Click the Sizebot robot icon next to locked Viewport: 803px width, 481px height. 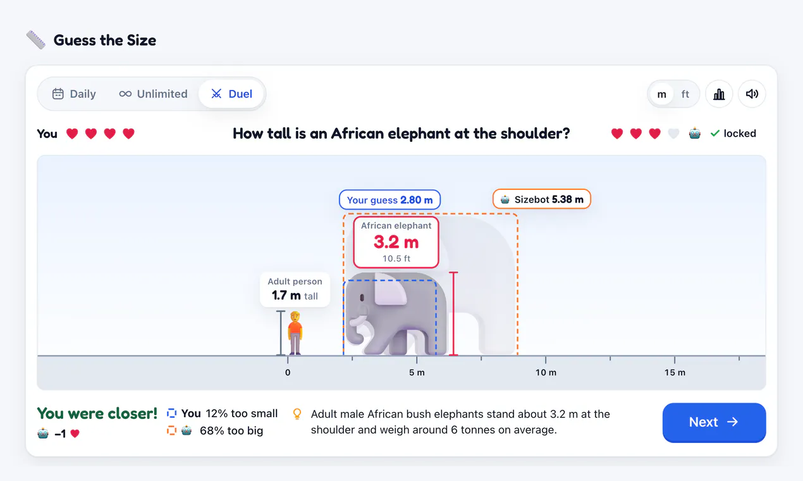[x=694, y=134]
